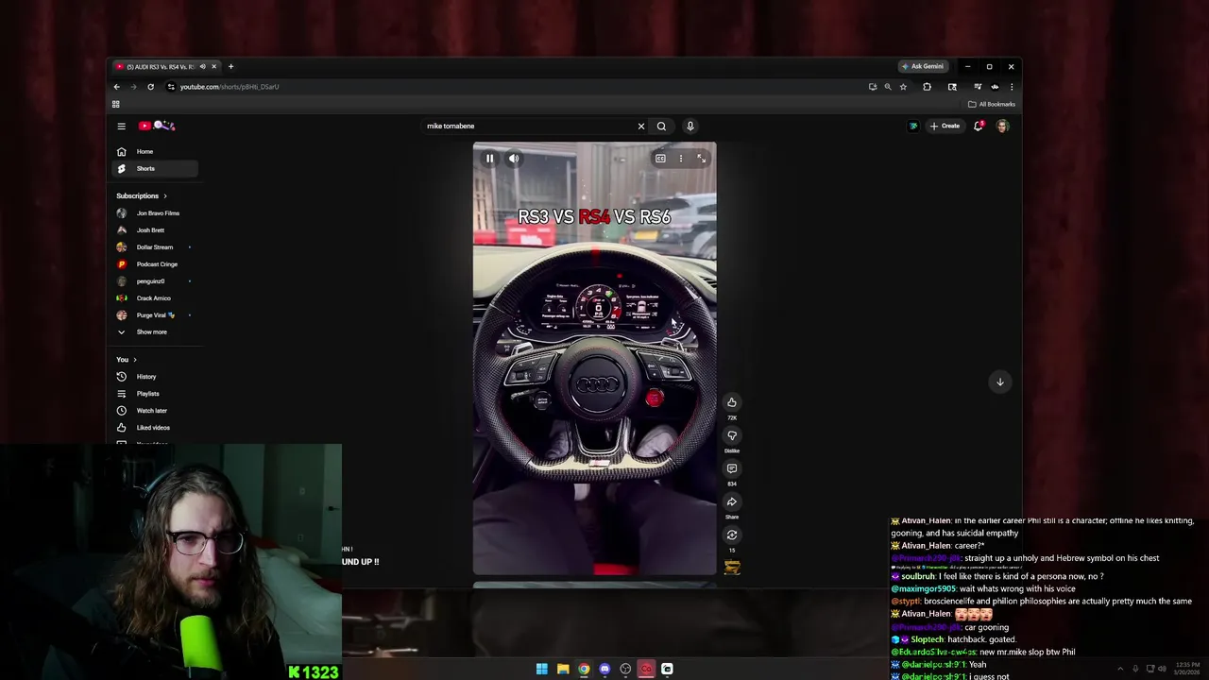Open Discord from the taskbar

[604, 669]
